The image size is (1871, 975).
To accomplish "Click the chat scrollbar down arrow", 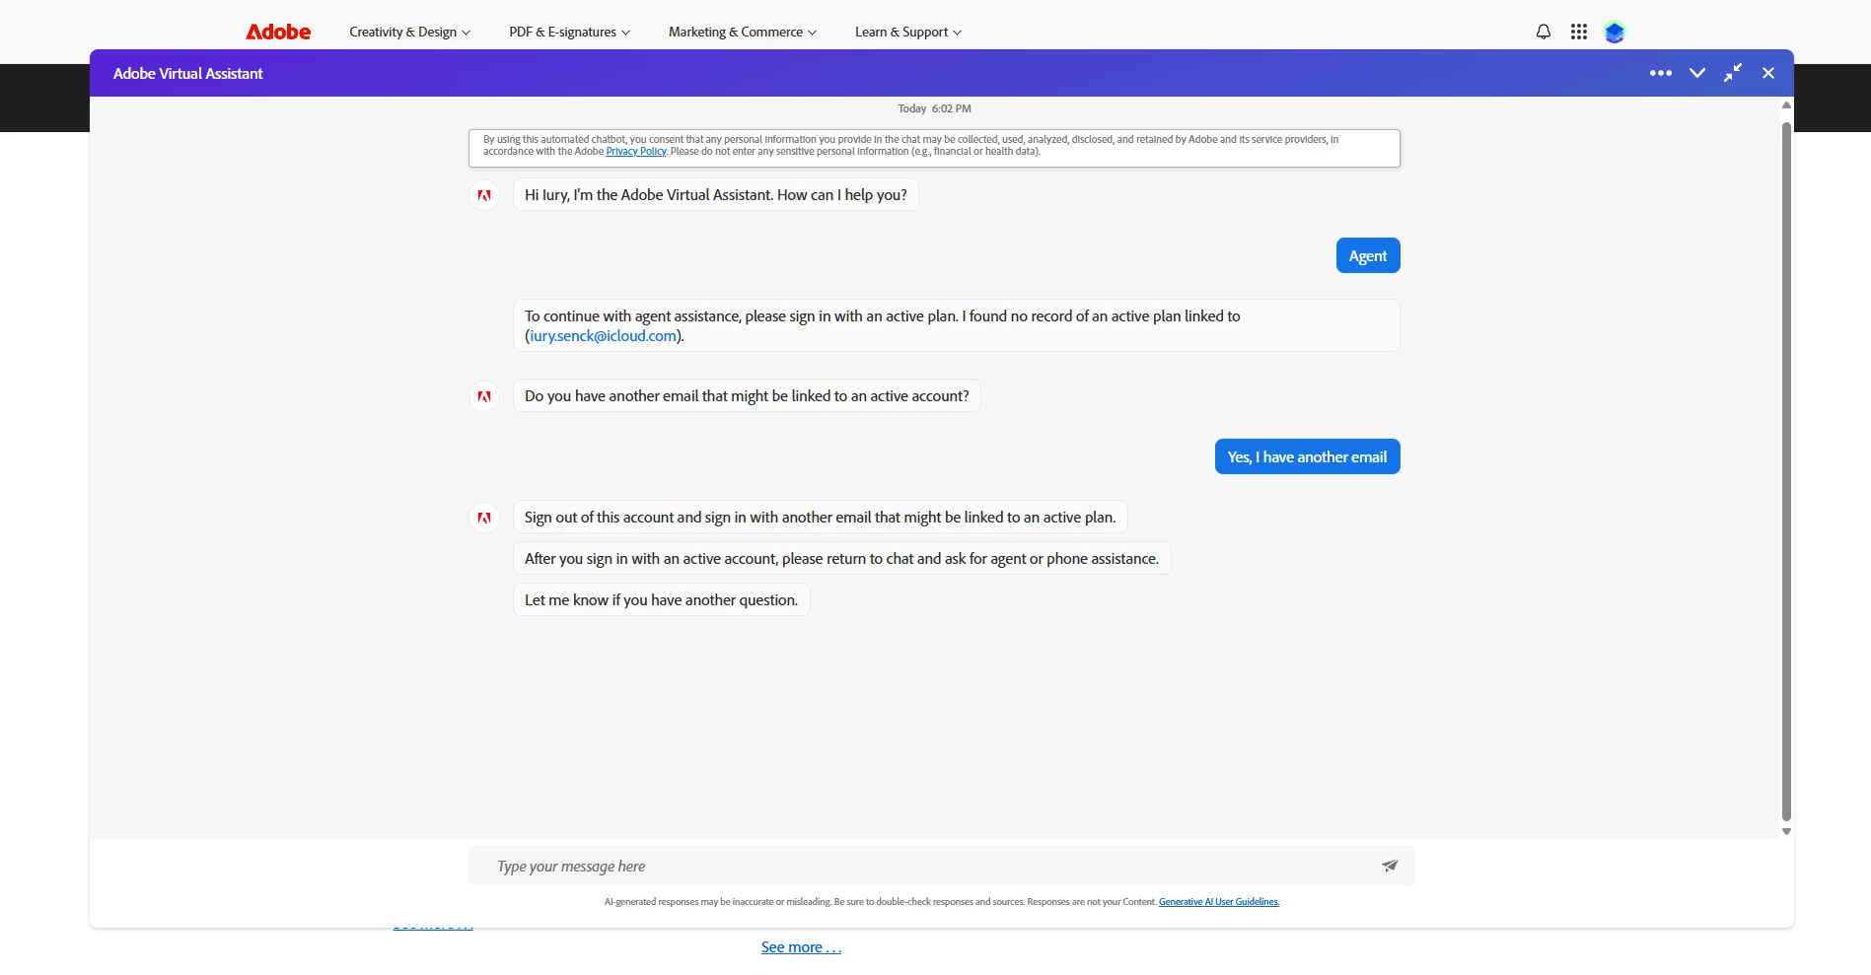I will pos(1786,832).
